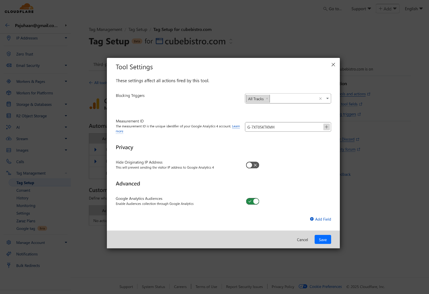The width and height of the screenshot is (429, 294).
Task: Open Google tag Beta in the sidebar
Action: (x=32, y=229)
